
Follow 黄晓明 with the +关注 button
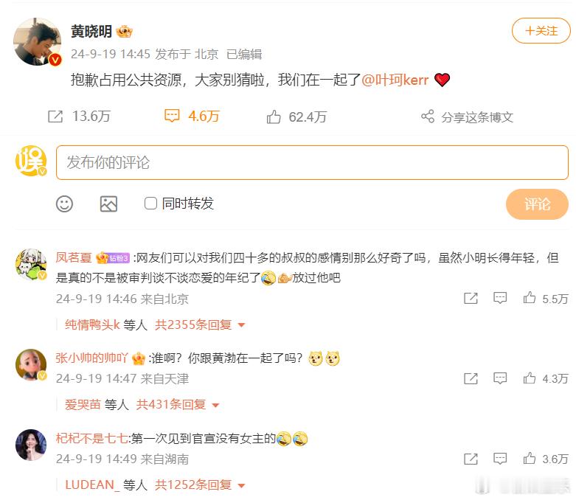(x=541, y=31)
